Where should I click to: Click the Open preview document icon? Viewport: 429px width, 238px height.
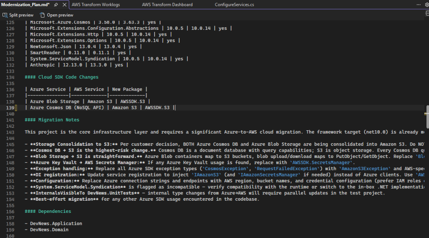click(x=42, y=15)
